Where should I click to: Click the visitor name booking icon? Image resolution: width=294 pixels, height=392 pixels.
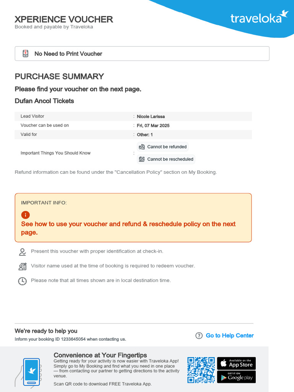click(x=23, y=266)
